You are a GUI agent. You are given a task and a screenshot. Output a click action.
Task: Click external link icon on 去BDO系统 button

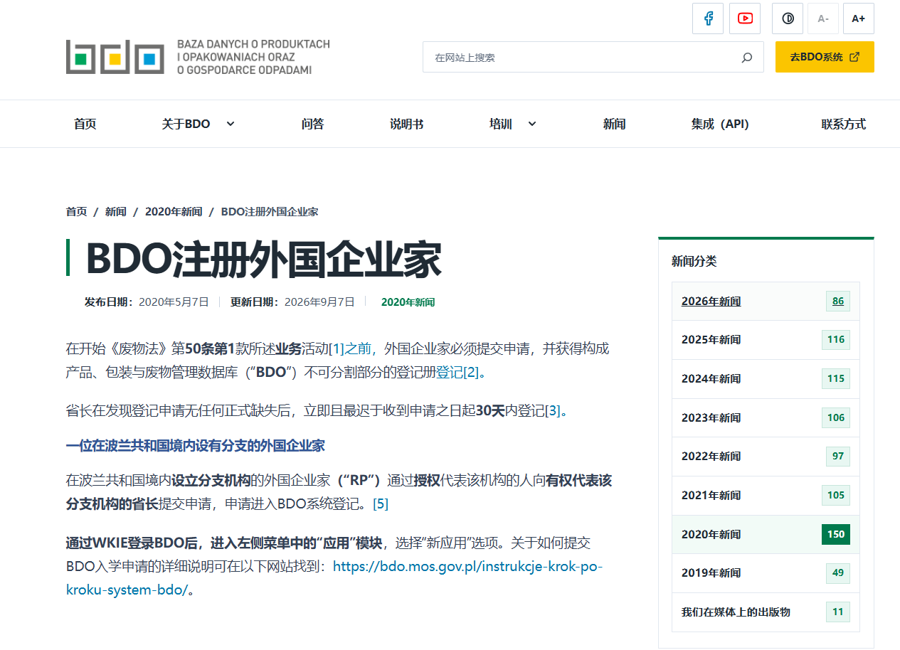pos(854,57)
